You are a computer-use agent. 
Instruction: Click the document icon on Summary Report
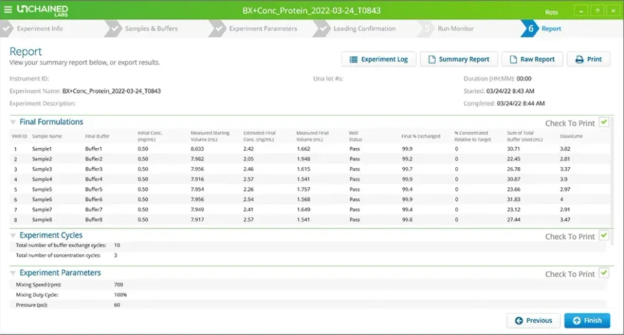pyautogui.click(x=431, y=59)
